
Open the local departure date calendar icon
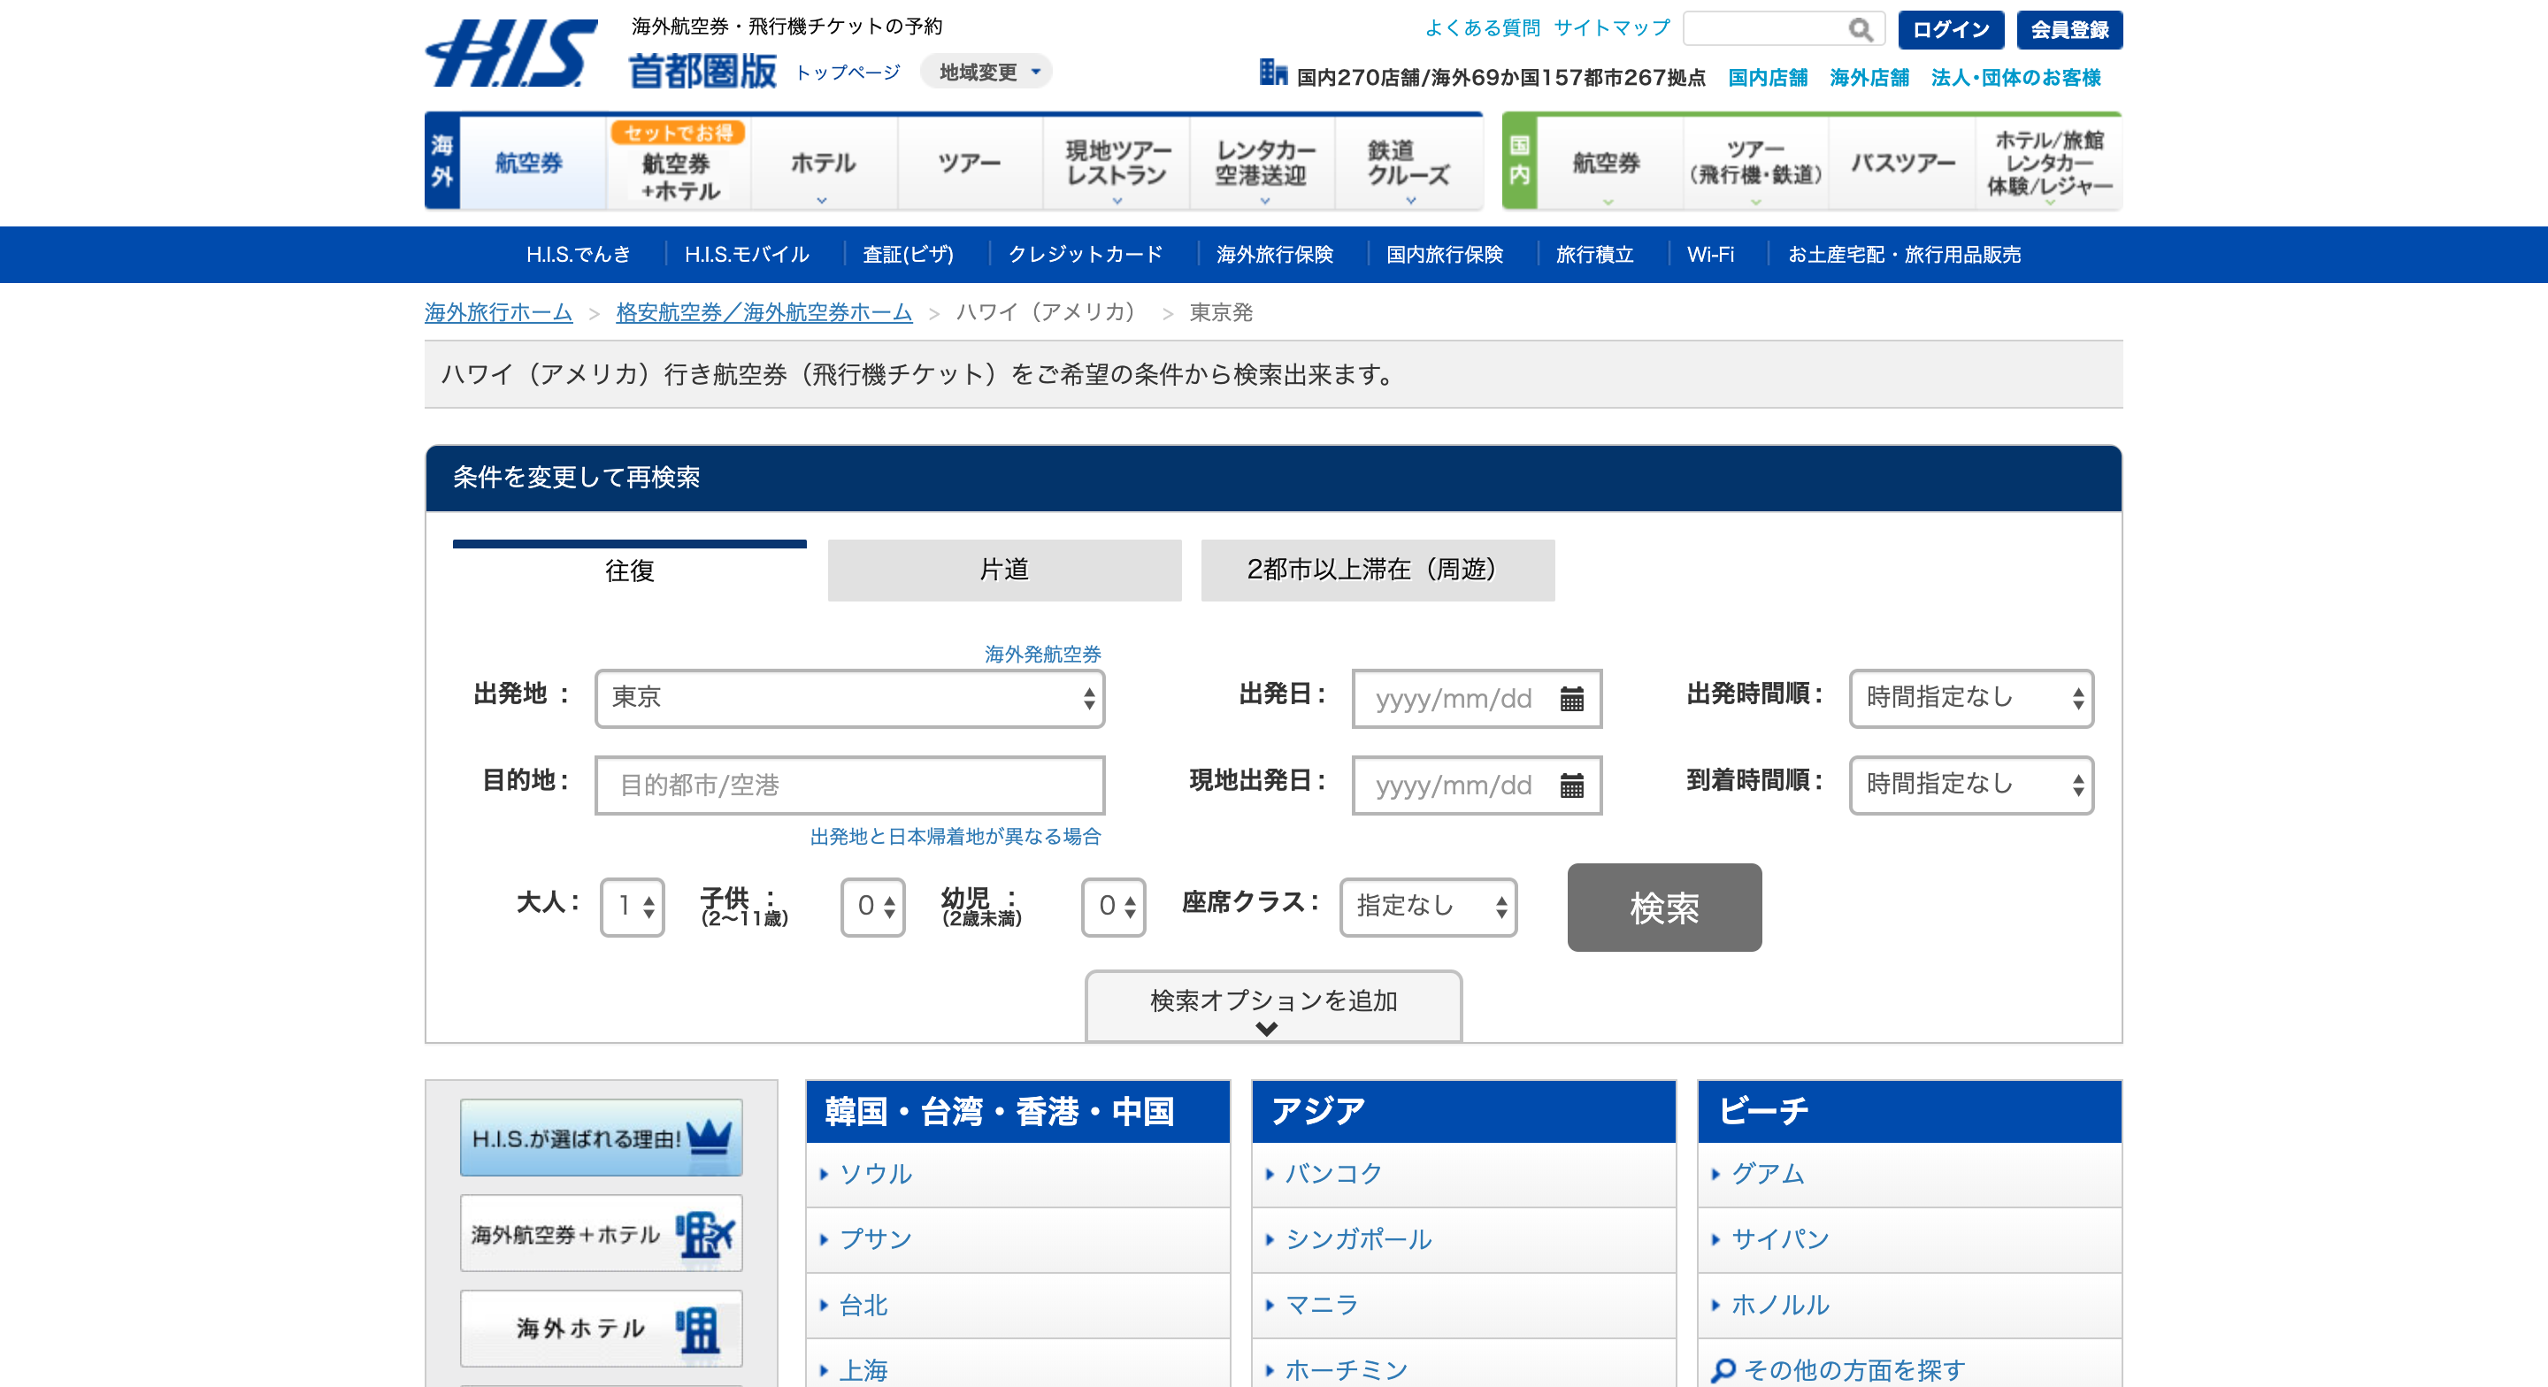pos(1572,785)
